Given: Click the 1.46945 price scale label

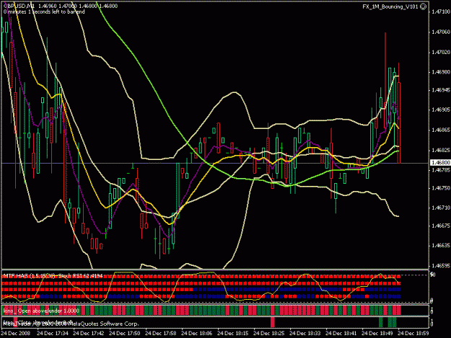Looking at the screenshot, I should (440, 90).
